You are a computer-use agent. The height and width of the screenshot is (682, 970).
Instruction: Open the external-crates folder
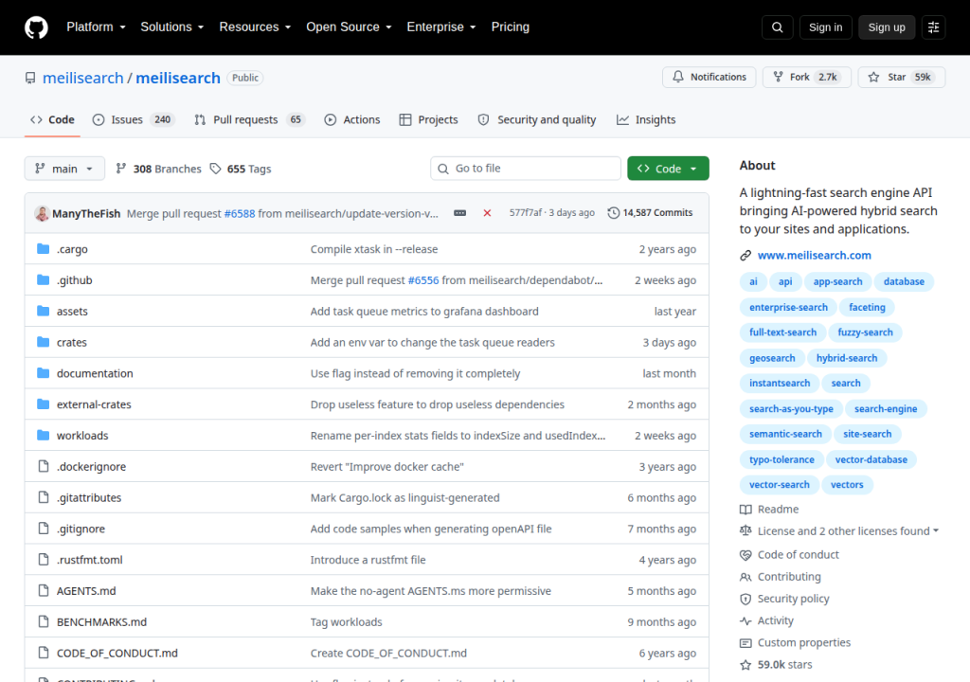tap(94, 404)
